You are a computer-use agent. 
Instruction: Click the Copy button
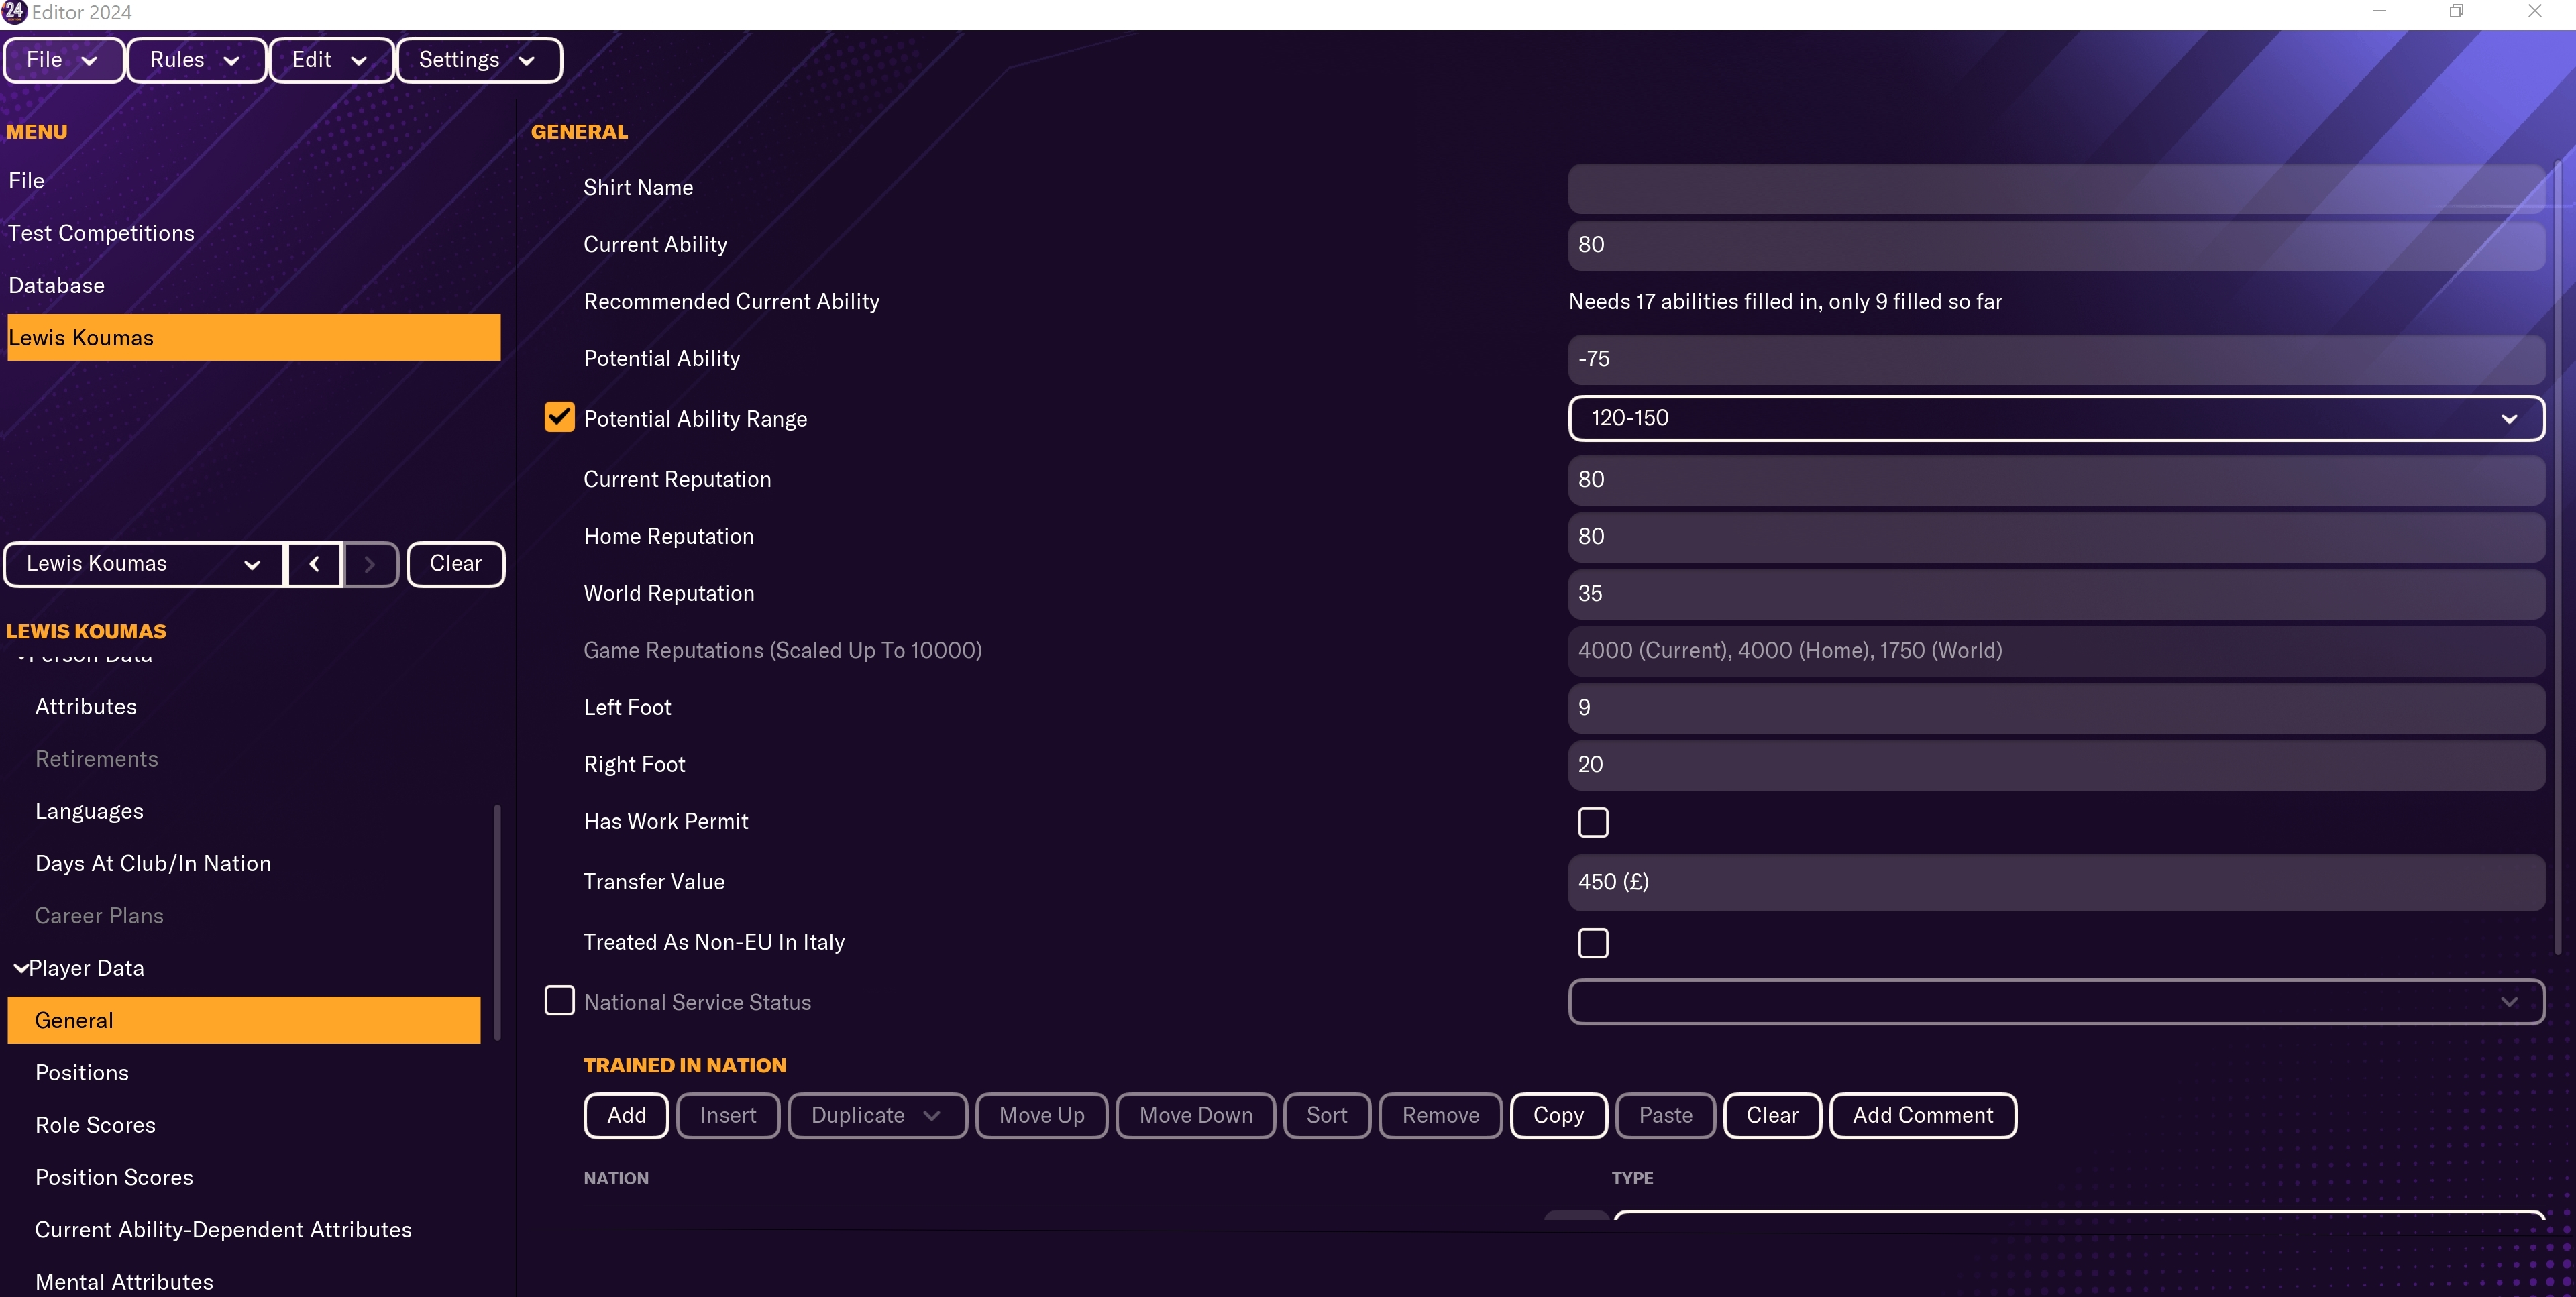(x=1558, y=1115)
